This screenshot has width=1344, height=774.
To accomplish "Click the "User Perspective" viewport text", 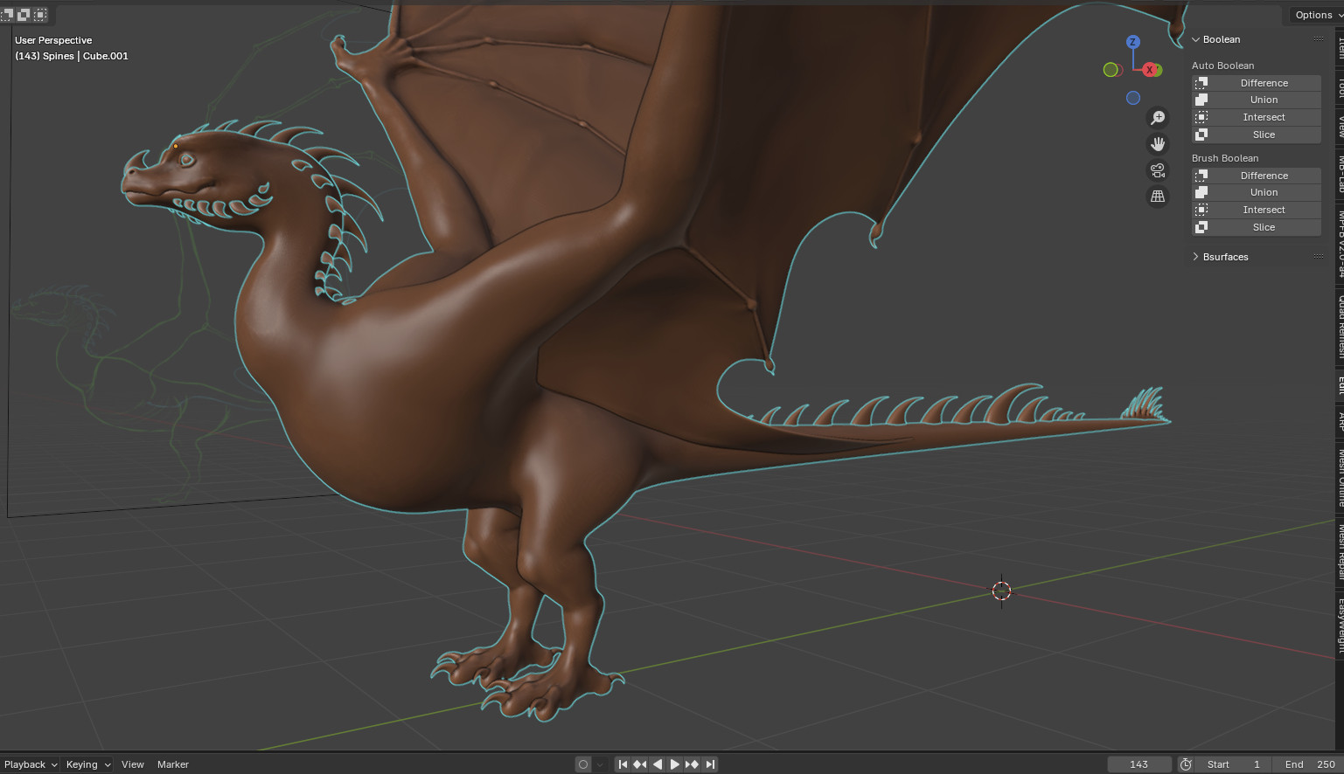I will 53,40.
